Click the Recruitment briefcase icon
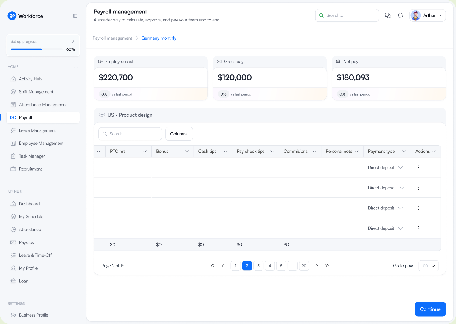The image size is (456, 324). coord(13,169)
